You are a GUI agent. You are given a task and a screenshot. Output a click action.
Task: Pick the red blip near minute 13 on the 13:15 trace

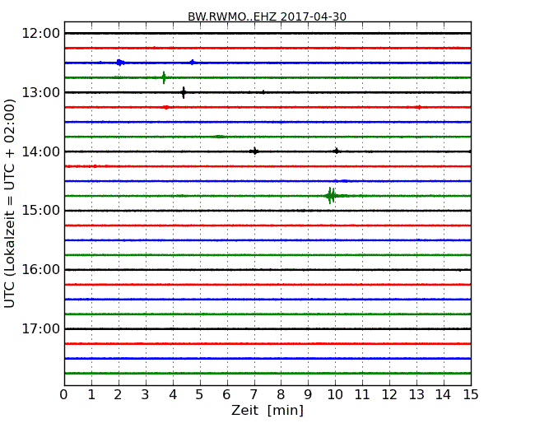coord(419,107)
